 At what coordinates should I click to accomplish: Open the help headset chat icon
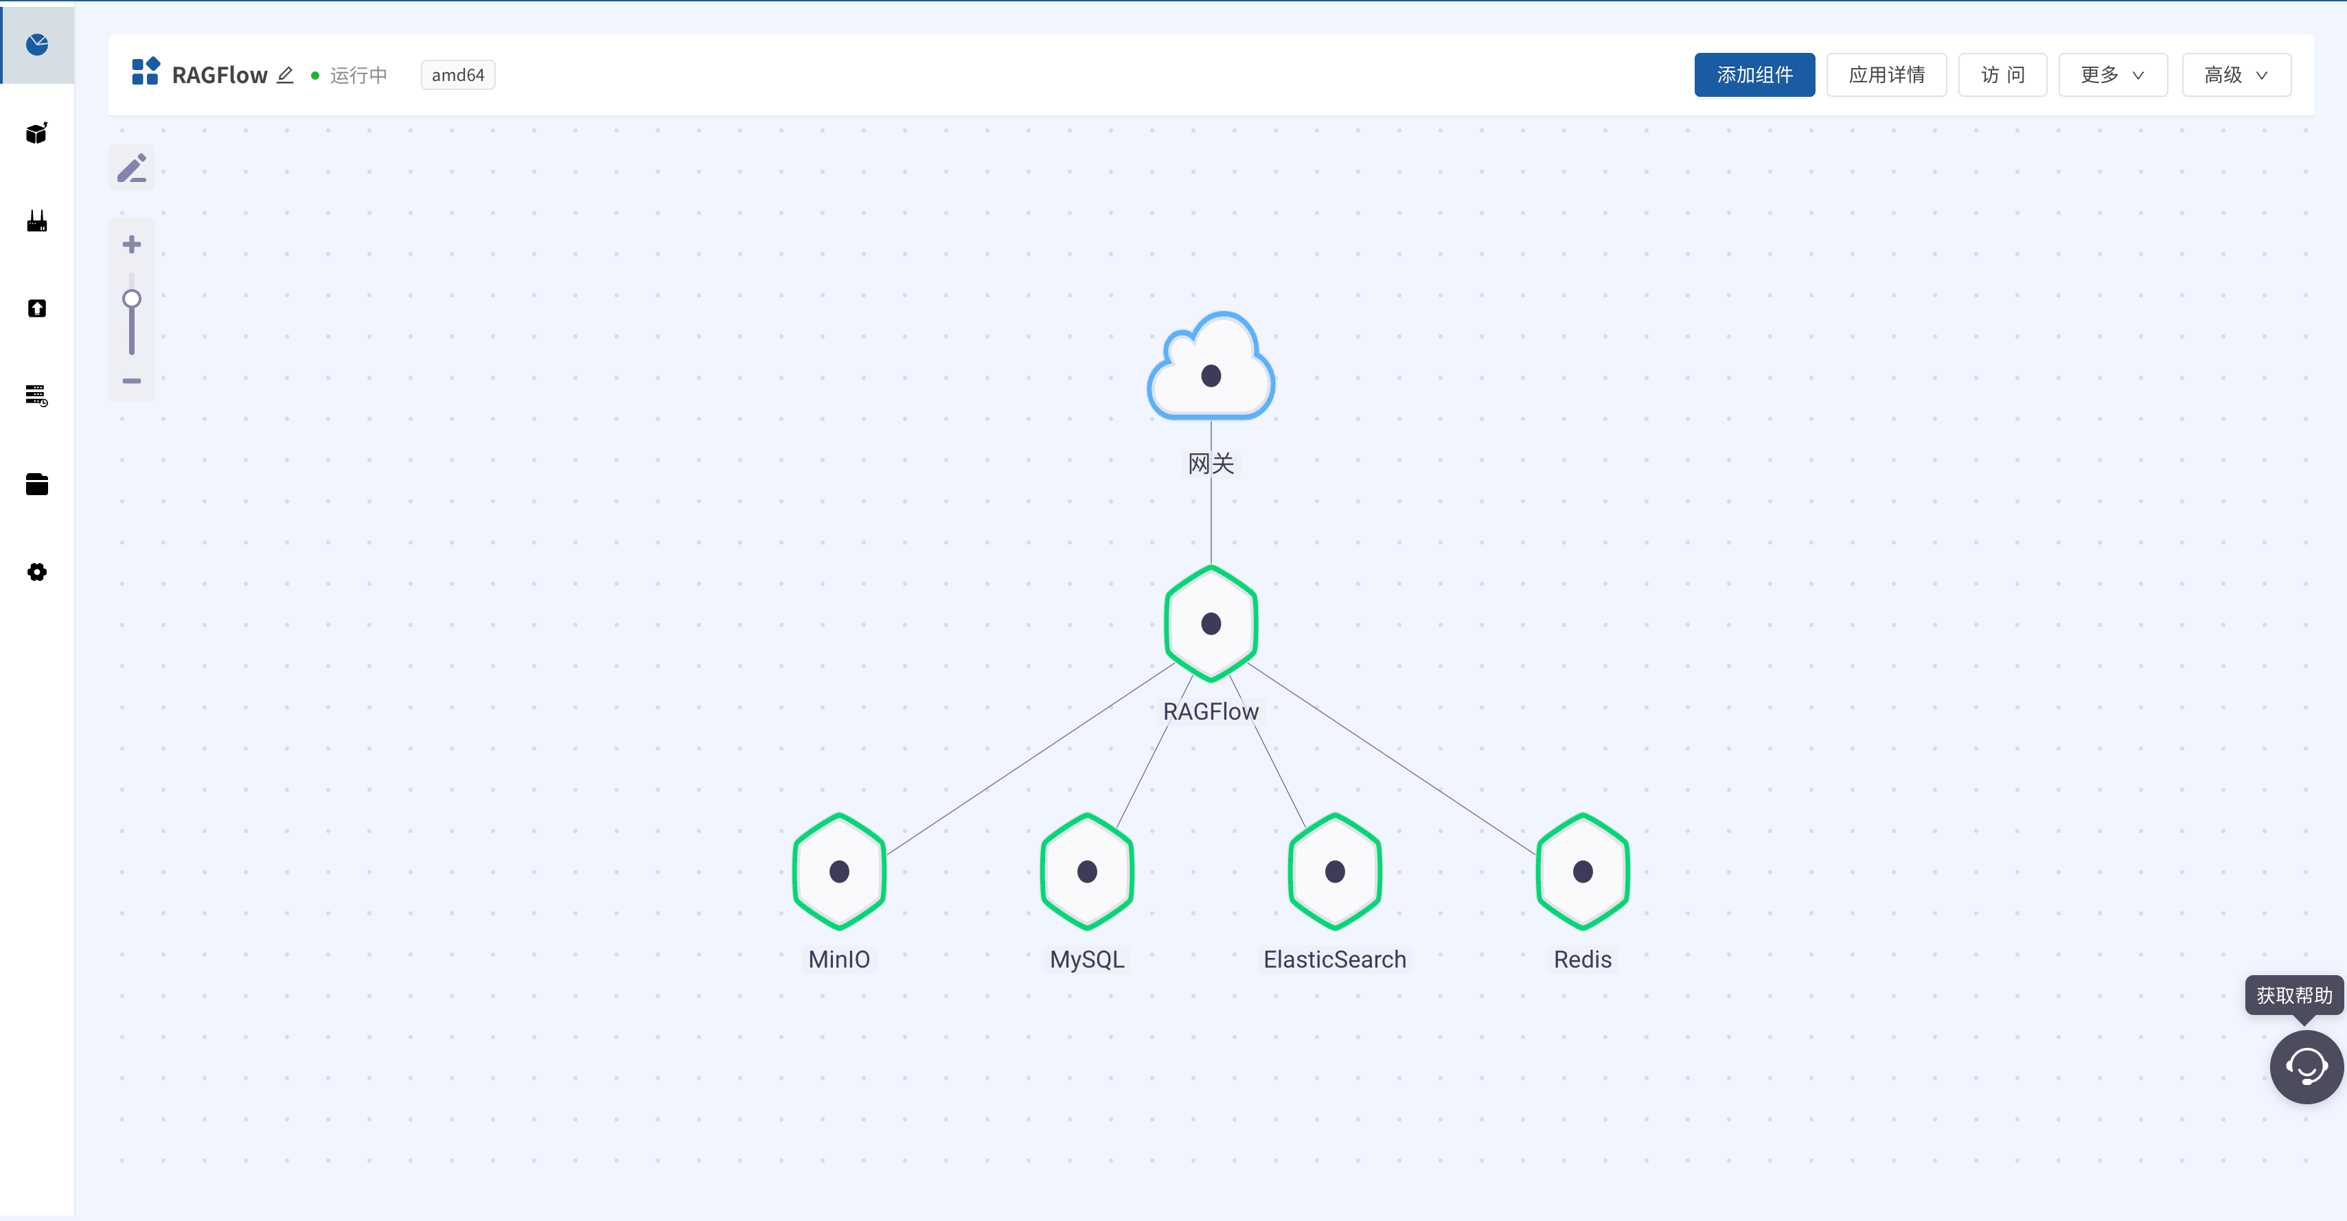(2306, 1067)
